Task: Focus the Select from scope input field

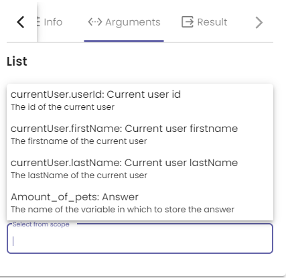Action: pos(140,238)
